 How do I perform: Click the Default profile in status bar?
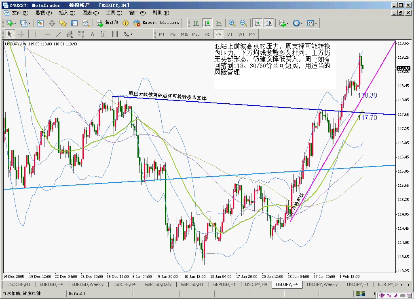77,294
